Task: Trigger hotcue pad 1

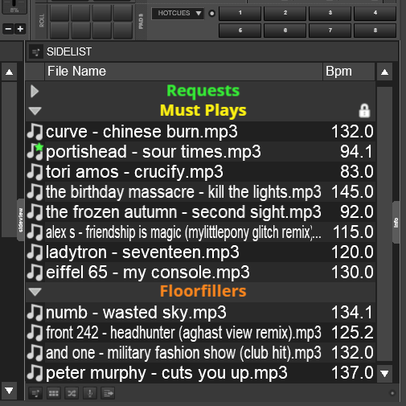Action: (240, 13)
